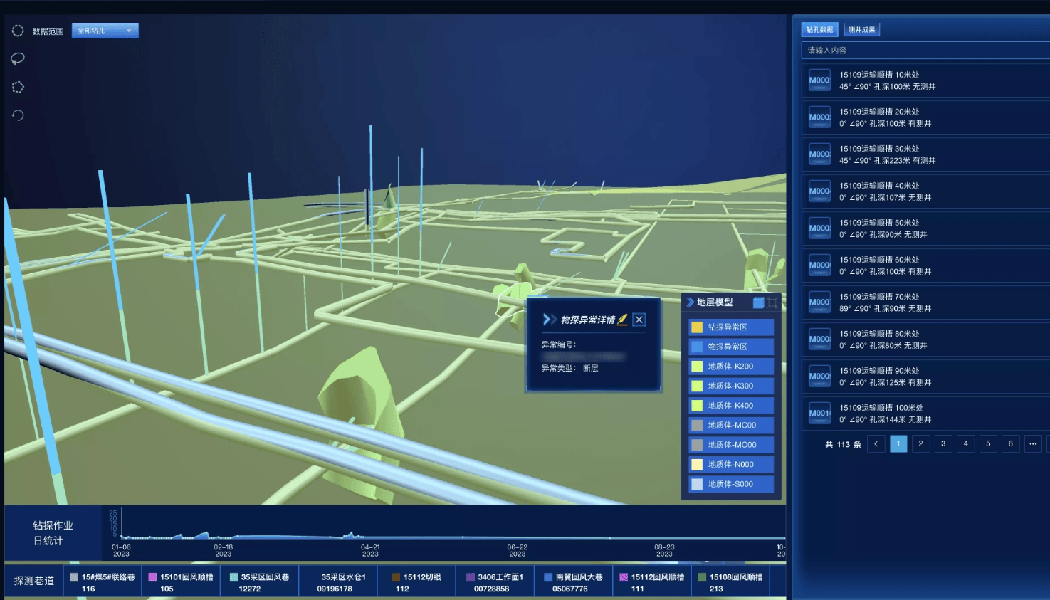The height and width of the screenshot is (600, 1050).
Task: Expand more pages via ellipsis button
Action: click(x=1033, y=444)
